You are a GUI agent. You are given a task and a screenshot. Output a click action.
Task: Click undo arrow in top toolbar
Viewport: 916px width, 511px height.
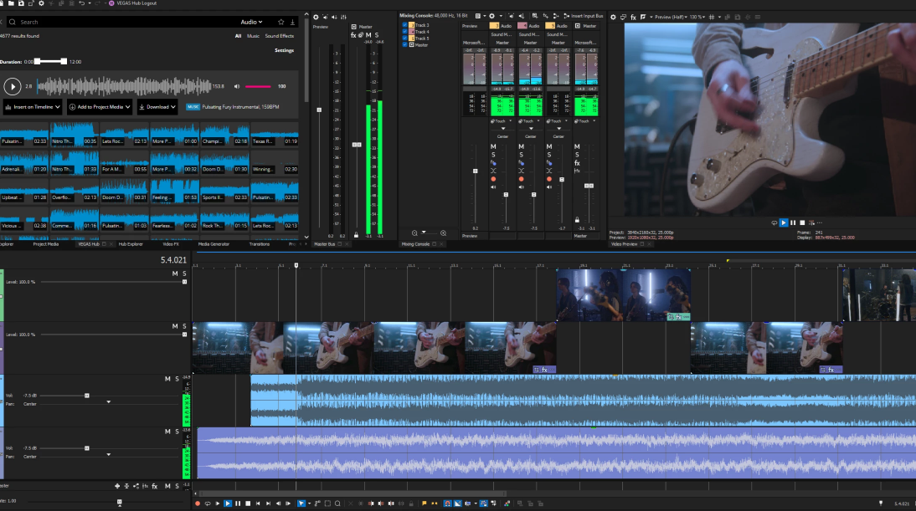pos(82,3)
